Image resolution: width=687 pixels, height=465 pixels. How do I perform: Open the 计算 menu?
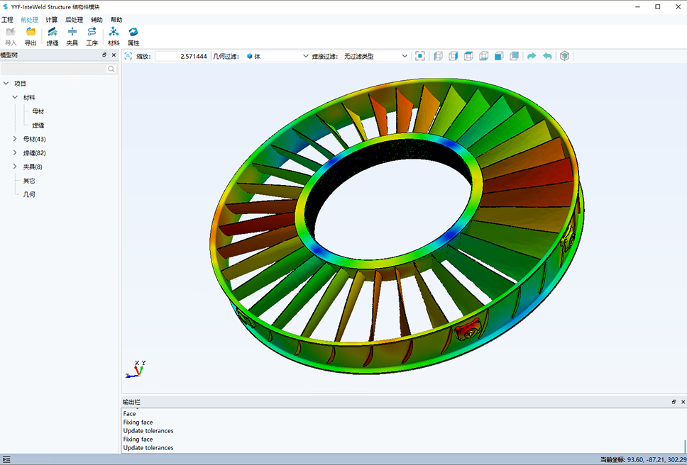pos(52,20)
